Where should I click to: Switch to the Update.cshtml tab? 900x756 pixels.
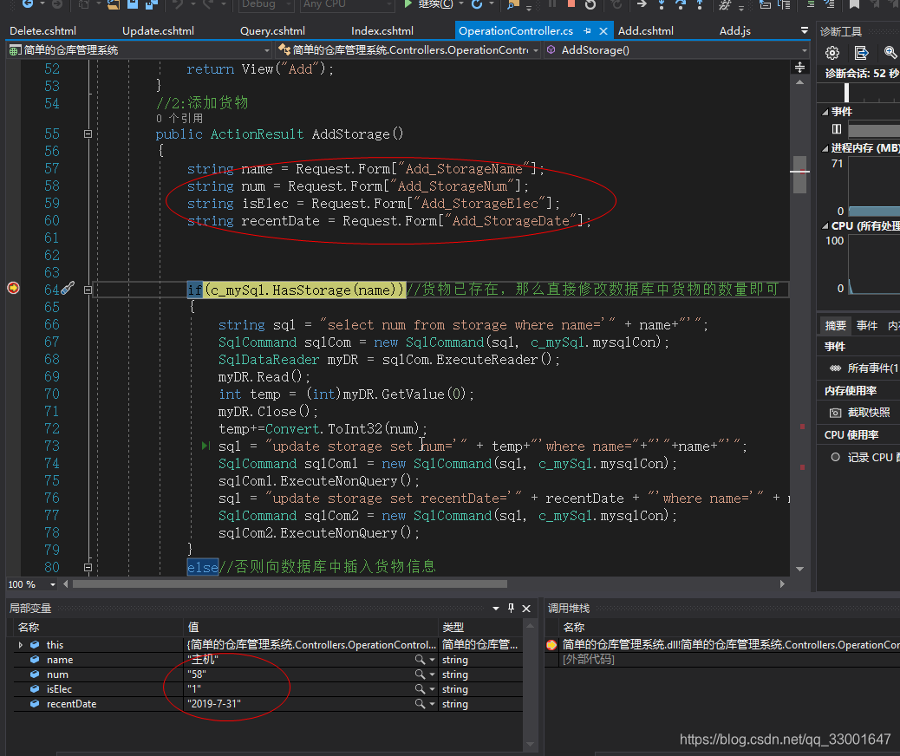click(158, 31)
